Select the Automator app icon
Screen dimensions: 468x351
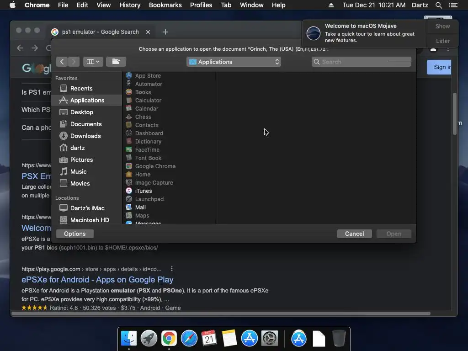click(x=129, y=84)
